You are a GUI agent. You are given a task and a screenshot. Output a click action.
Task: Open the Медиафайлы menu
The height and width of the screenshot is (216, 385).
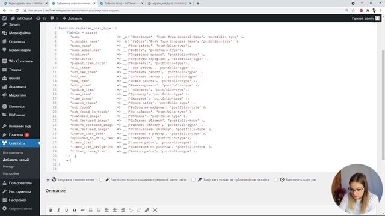[20, 33]
